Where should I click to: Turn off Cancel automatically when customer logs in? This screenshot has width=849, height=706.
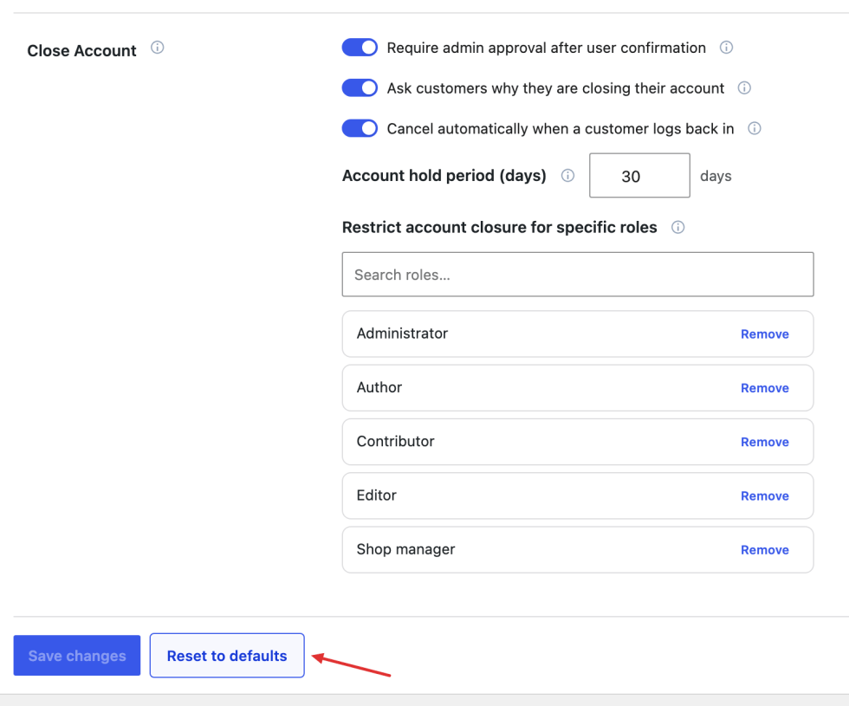[x=360, y=128]
